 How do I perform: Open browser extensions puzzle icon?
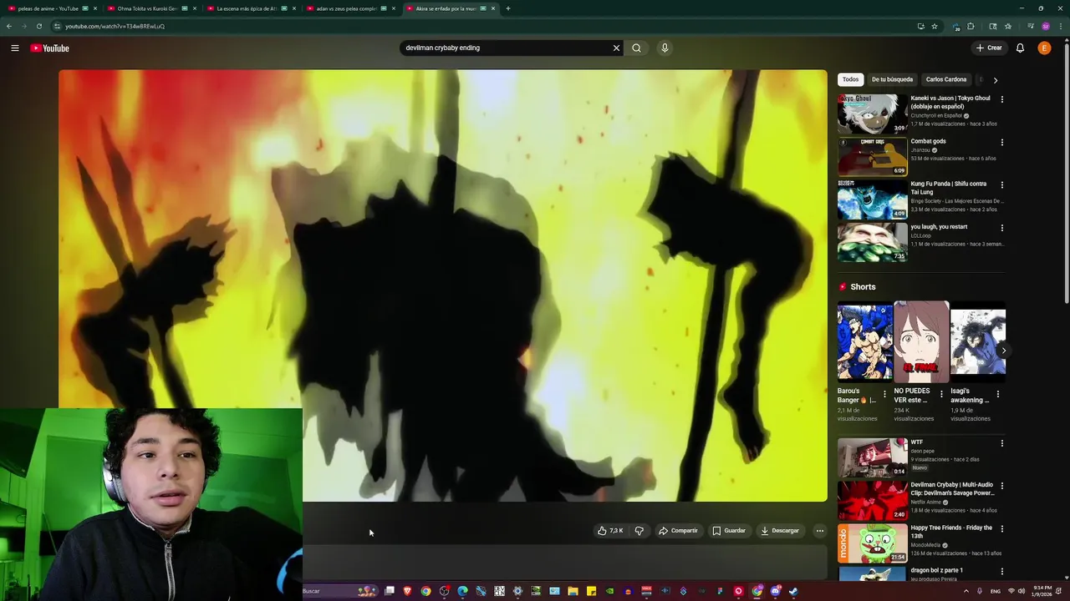tap(971, 26)
